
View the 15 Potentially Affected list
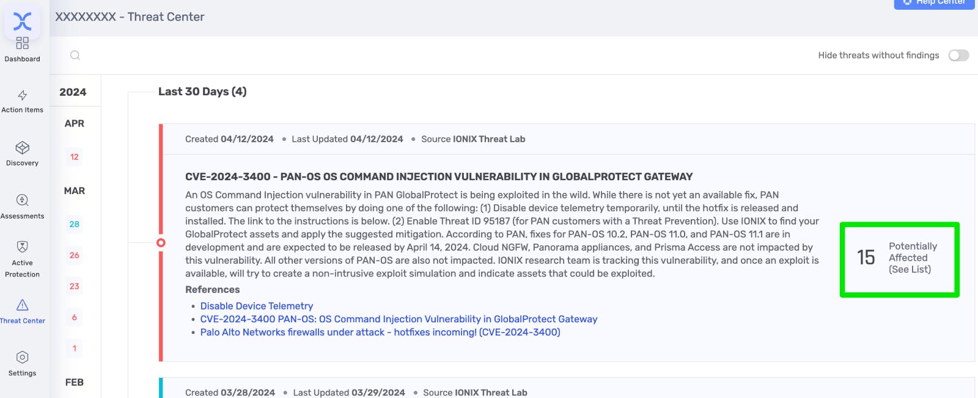(899, 259)
